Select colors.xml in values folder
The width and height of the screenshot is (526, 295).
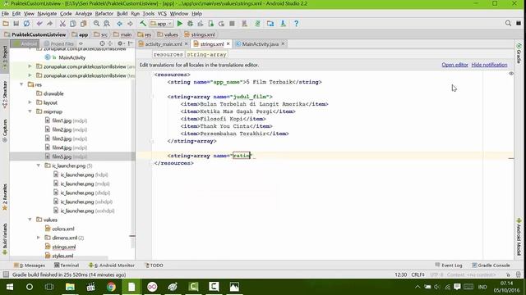tap(59, 229)
